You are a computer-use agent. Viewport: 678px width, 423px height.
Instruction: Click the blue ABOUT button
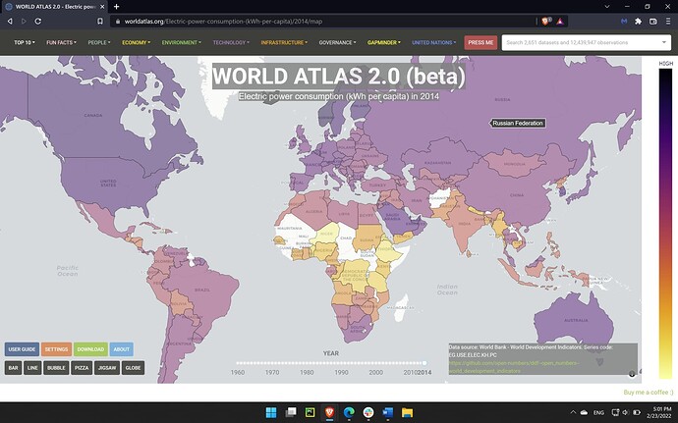[x=121, y=349]
